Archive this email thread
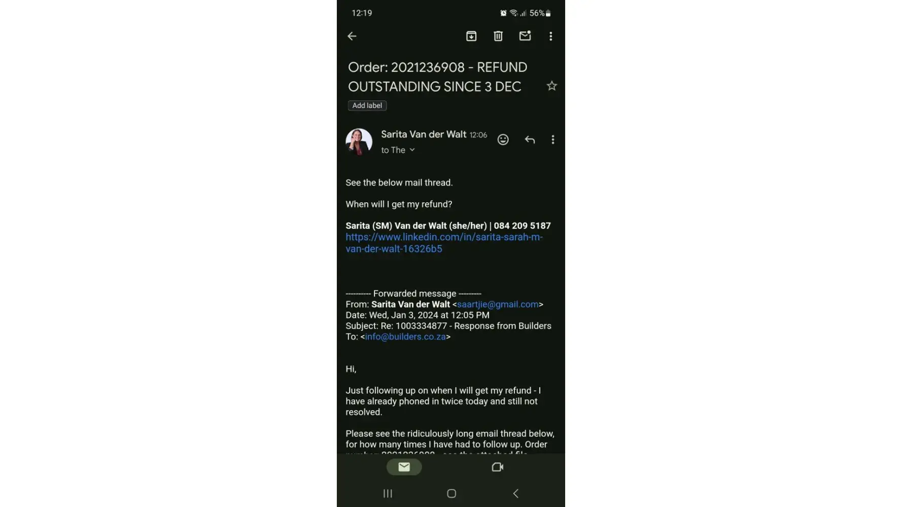902x507 pixels. point(471,36)
